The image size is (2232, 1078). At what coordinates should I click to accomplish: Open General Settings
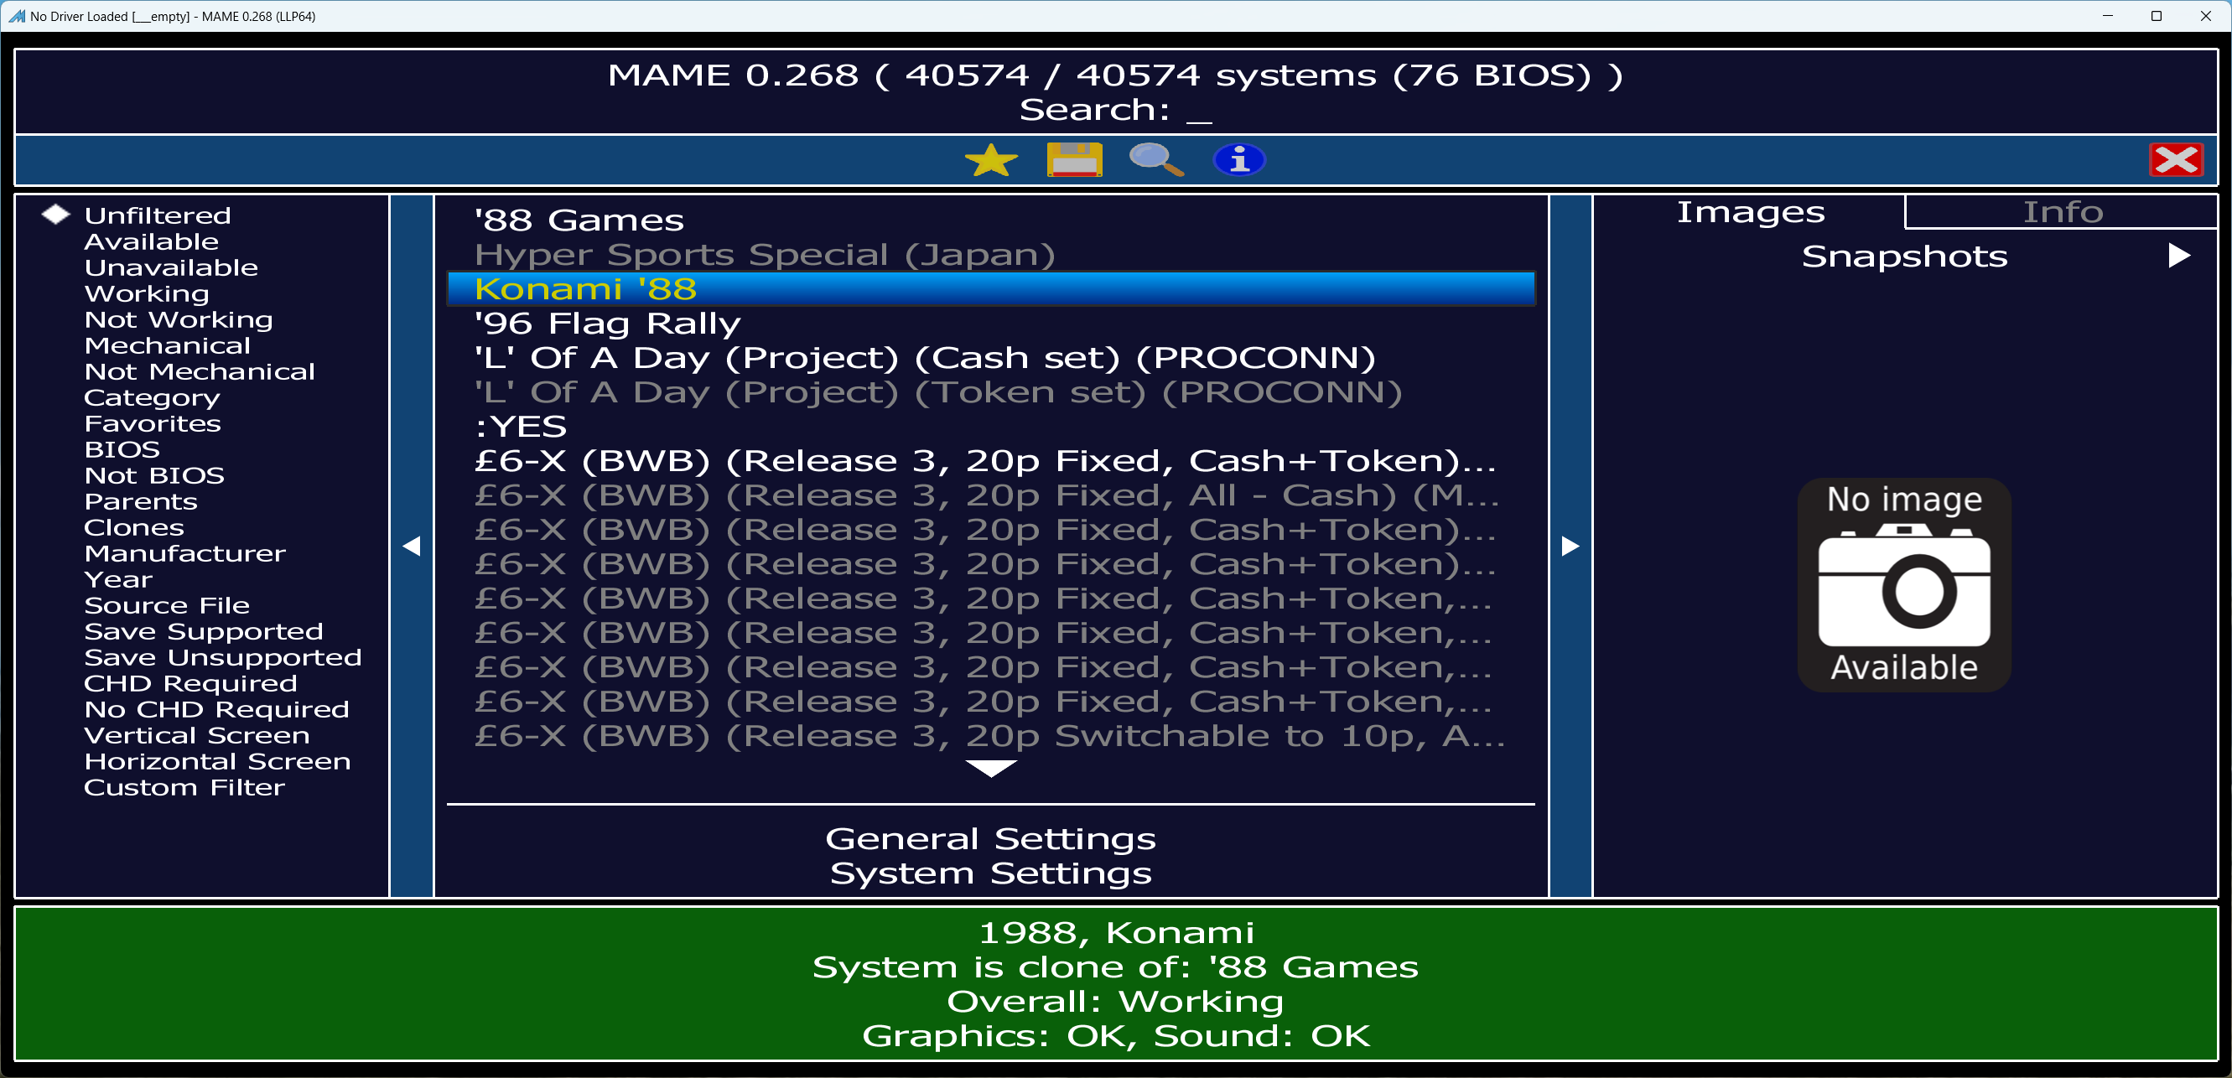click(990, 839)
